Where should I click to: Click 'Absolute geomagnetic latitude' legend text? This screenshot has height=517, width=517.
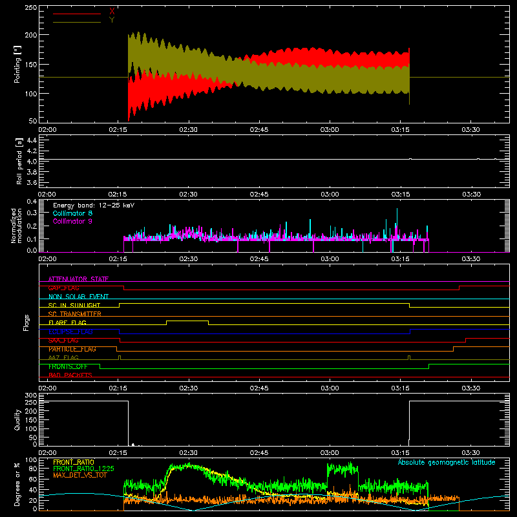click(x=447, y=462)
